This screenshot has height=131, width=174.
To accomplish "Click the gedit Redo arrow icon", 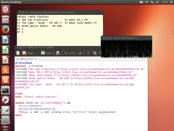I will click(x=80, y=53).
